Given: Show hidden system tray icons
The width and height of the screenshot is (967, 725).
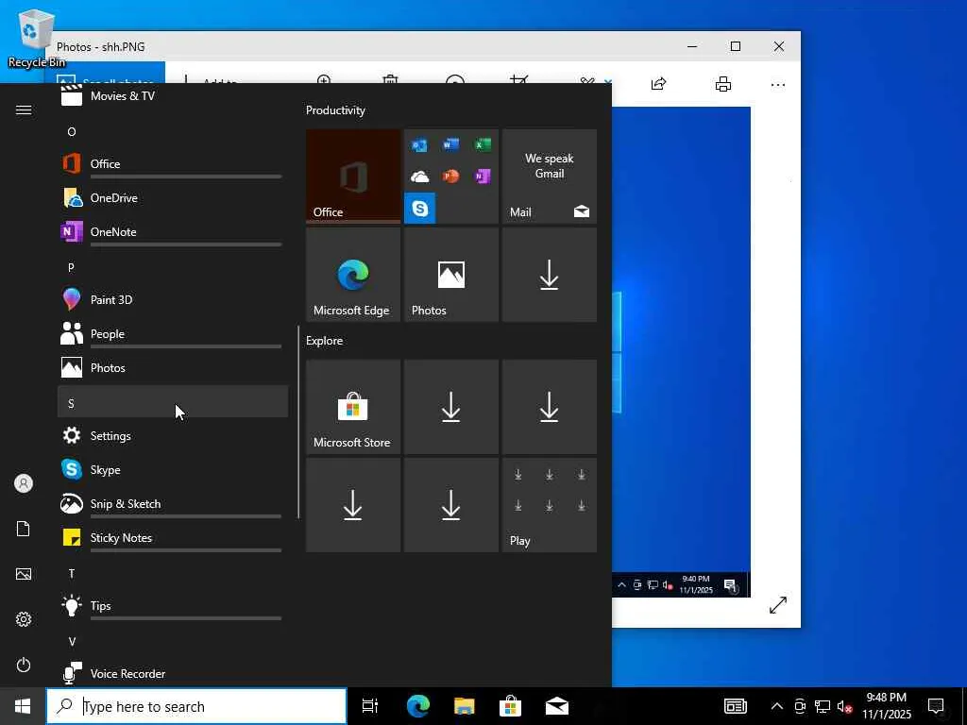Looking at the screenshot, I should coord(777,706).
